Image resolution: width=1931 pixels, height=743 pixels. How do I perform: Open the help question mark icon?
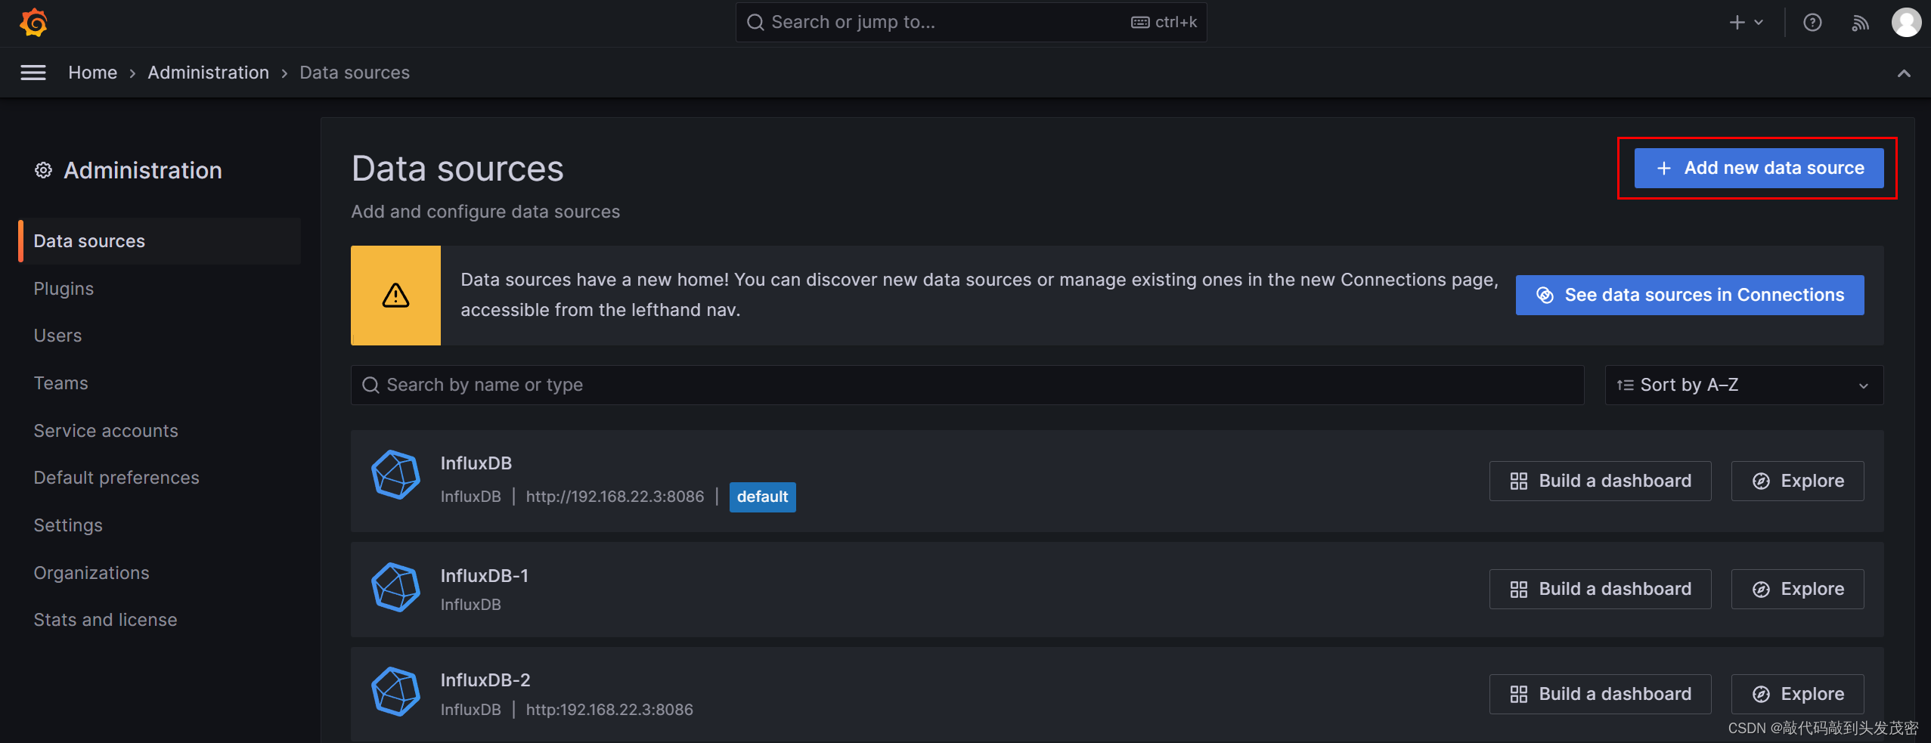coord(1812,23)
